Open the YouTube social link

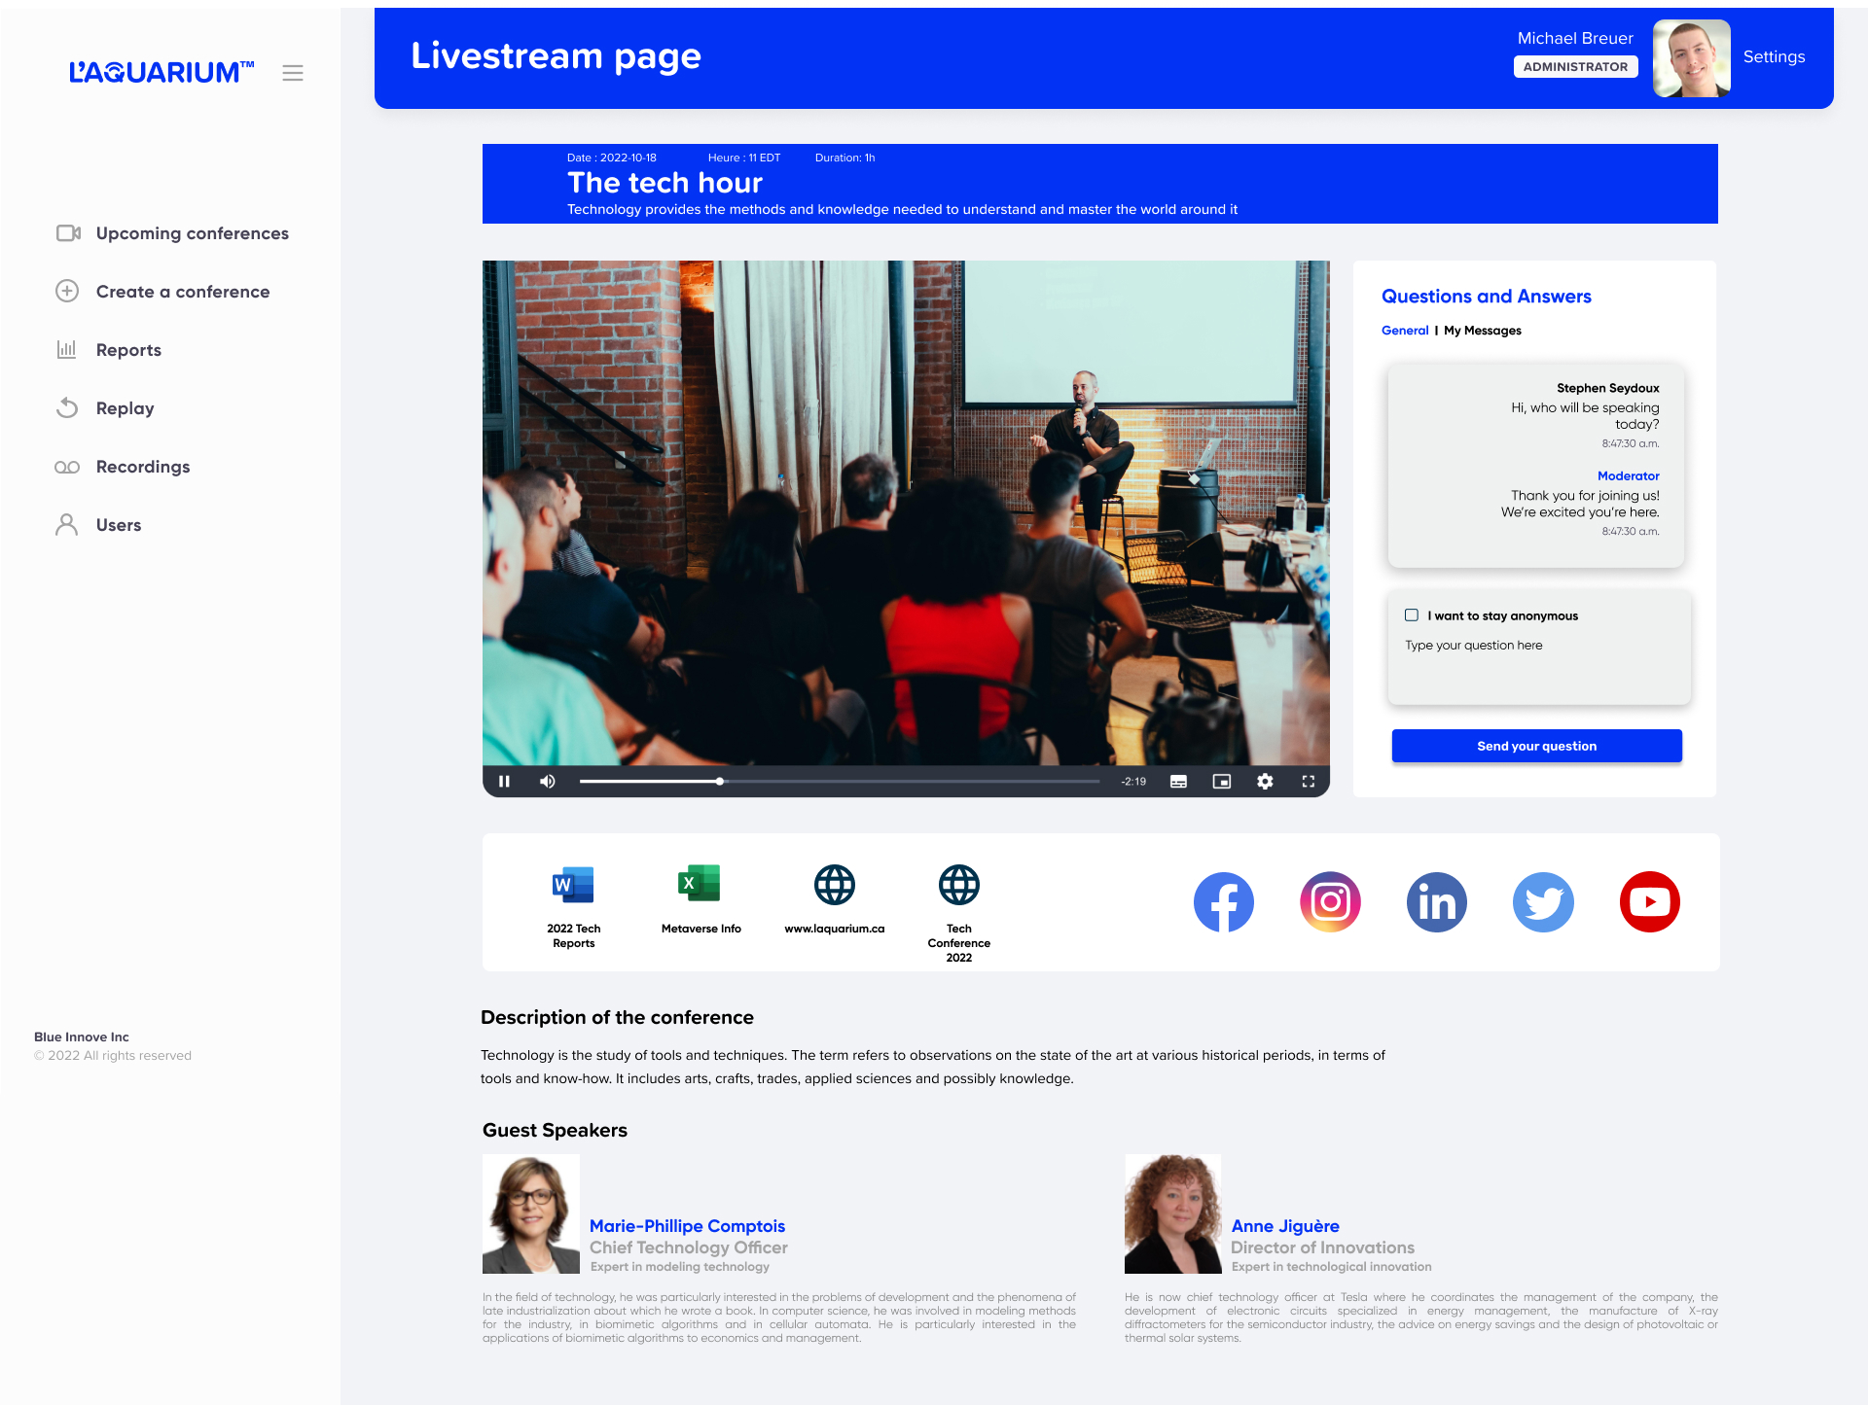point(1650,901)
